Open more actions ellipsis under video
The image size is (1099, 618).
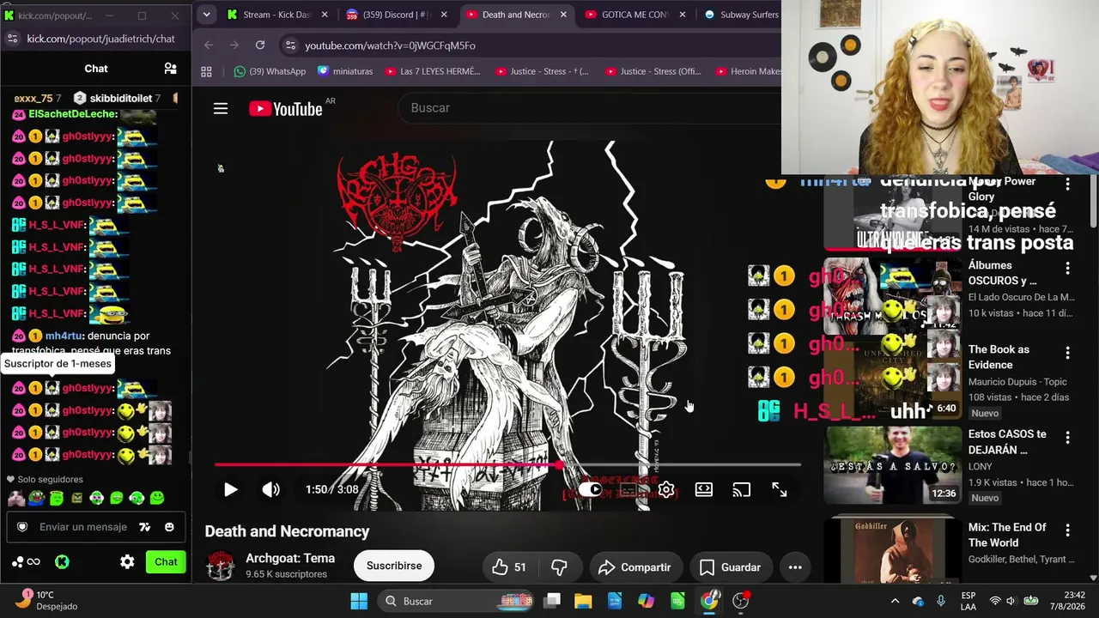(x=795, y=566)
